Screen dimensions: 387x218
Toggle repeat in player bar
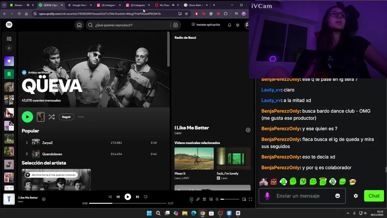coord(145,197)
